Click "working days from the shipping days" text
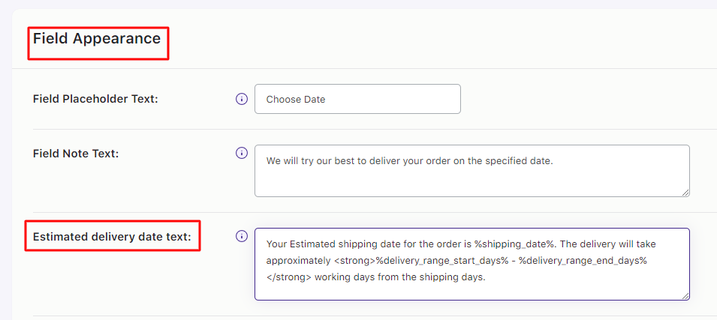 point(402,277)
